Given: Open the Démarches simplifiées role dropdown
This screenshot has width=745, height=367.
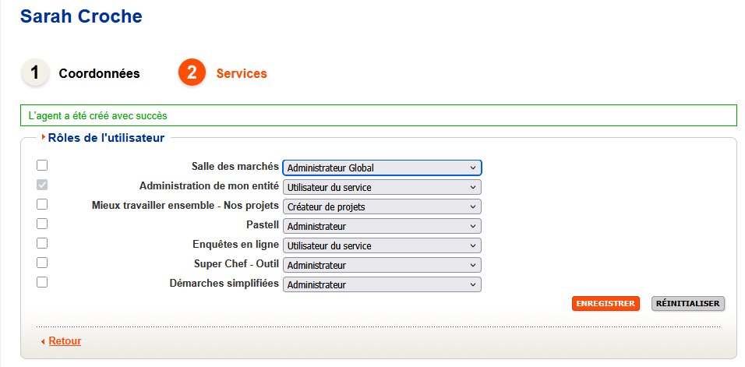Looking at the screenshot, I should click(382, 284).
